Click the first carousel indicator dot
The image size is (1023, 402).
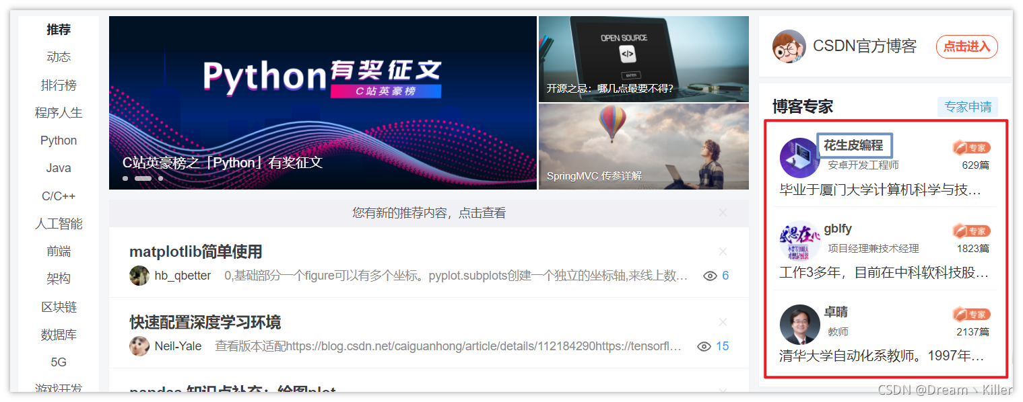pos(125,179)
